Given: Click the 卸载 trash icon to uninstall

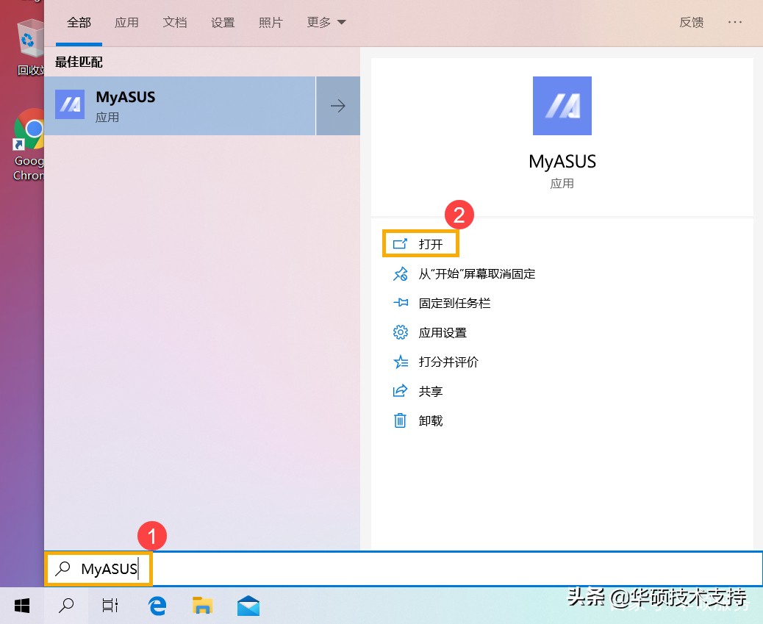Looking at the screenshot, I should pyautogui.click(x=401, y=420).
